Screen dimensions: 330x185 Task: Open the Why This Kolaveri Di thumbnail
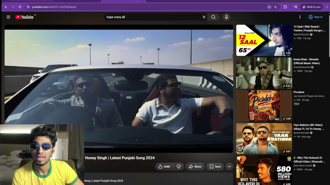264,171
